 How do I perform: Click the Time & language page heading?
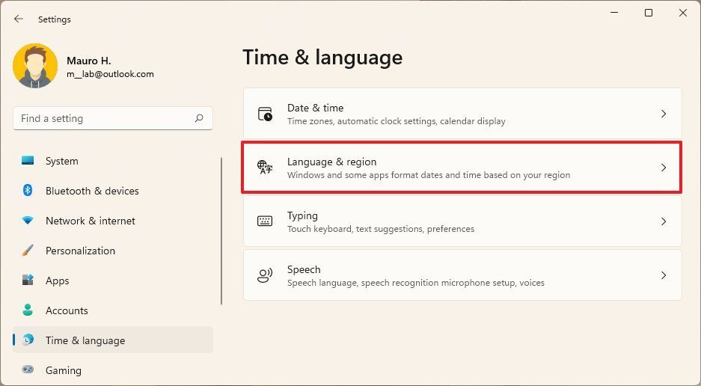[x=322, y=58]
